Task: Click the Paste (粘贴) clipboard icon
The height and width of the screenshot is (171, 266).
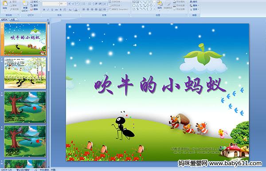Action: tap(5, 4)
